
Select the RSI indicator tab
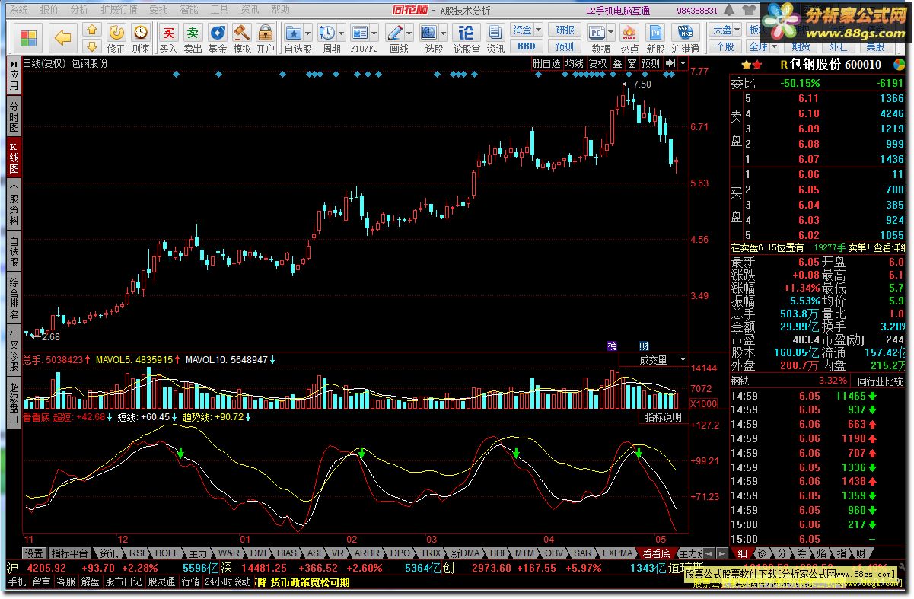136,553
